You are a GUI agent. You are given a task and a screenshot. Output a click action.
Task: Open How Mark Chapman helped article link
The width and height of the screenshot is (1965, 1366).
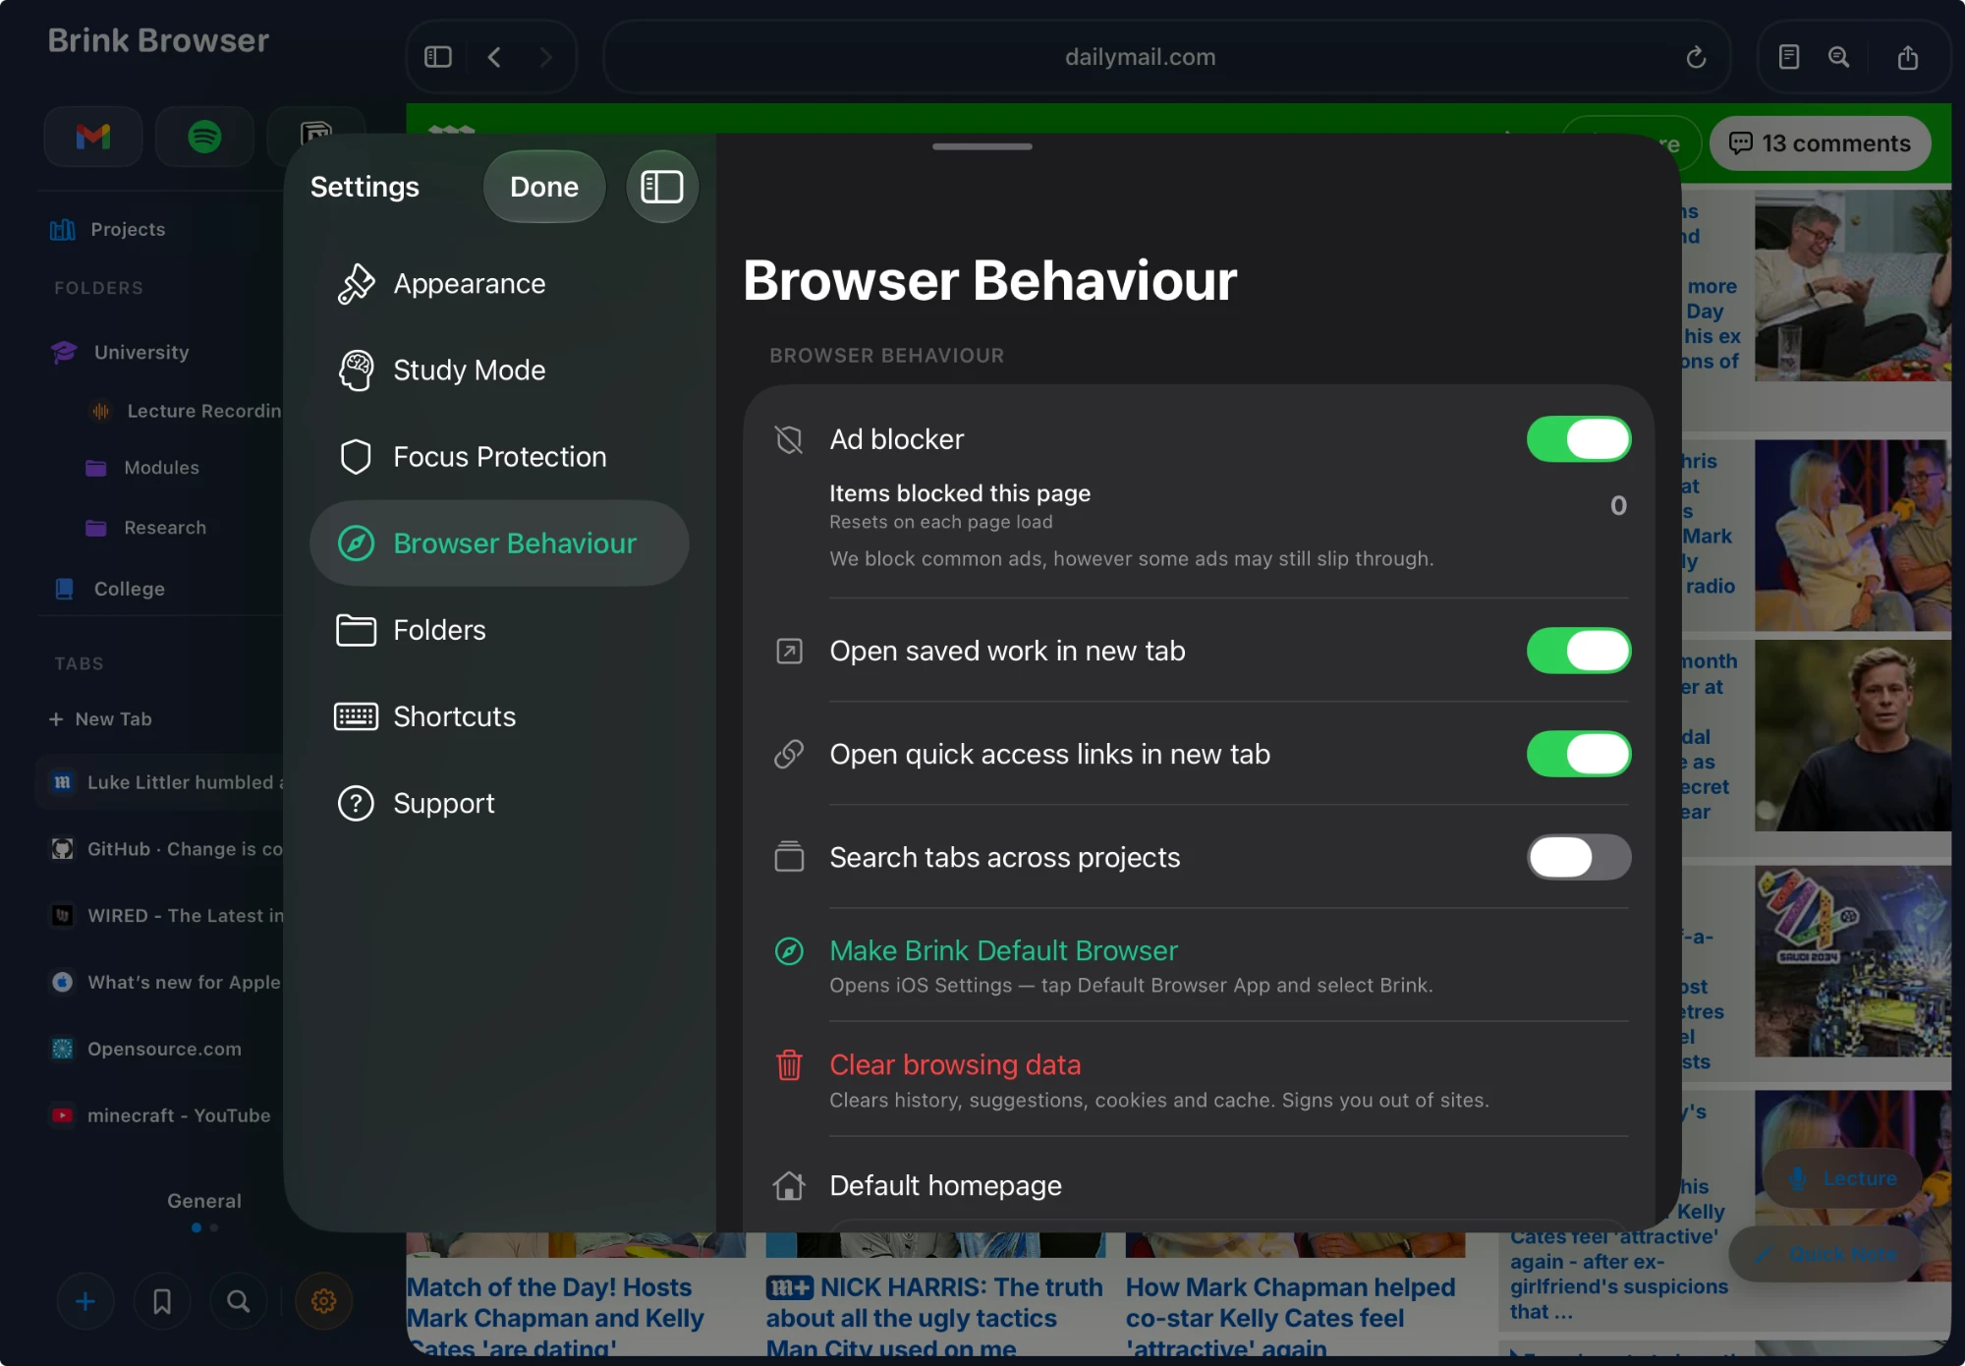tap(1291, 1315)
